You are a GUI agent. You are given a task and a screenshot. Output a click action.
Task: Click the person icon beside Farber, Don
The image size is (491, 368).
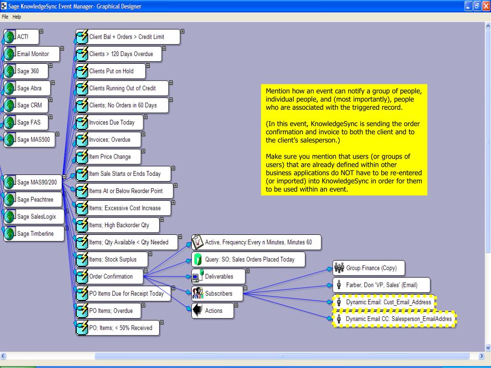[339, 285]
